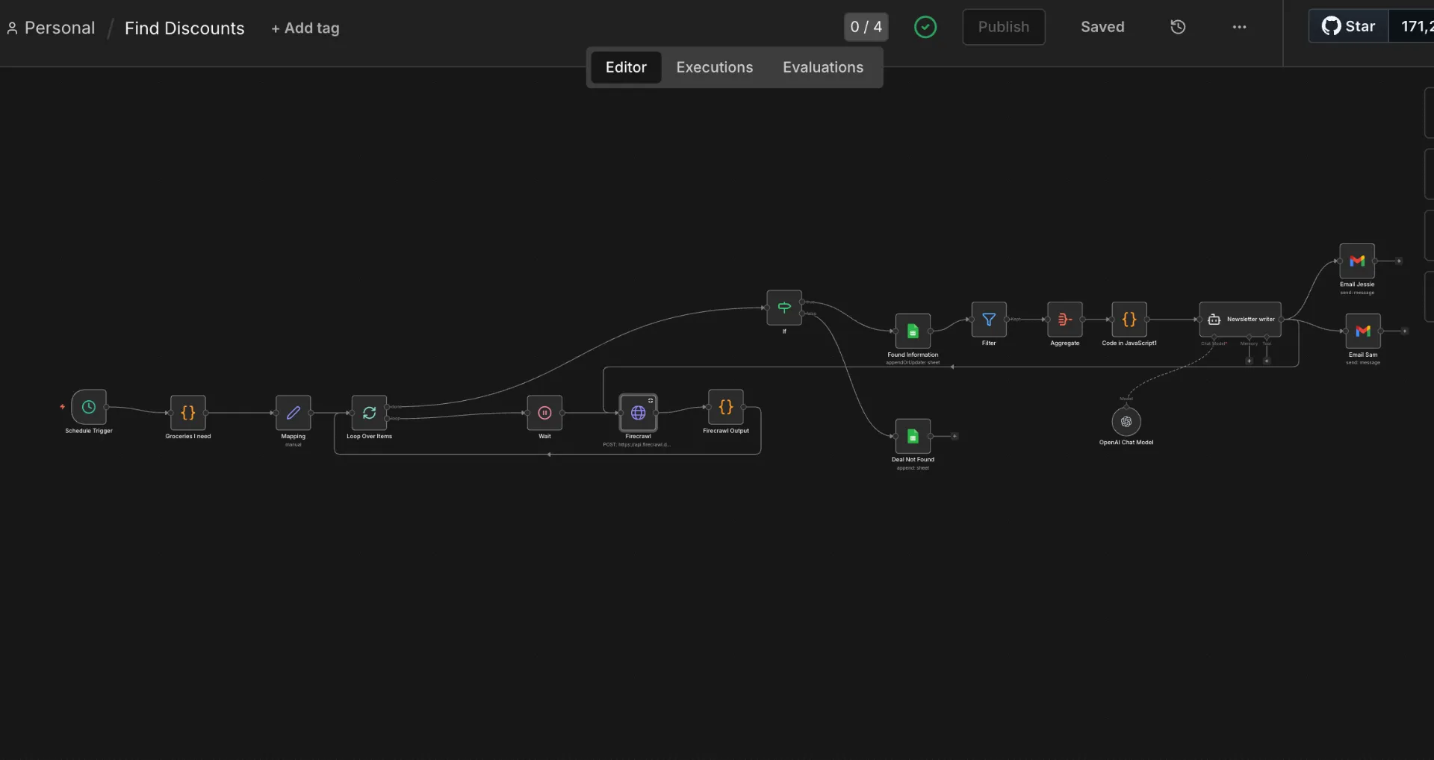
Task: Click the Find Discounts workflow name
Action: 184,28
